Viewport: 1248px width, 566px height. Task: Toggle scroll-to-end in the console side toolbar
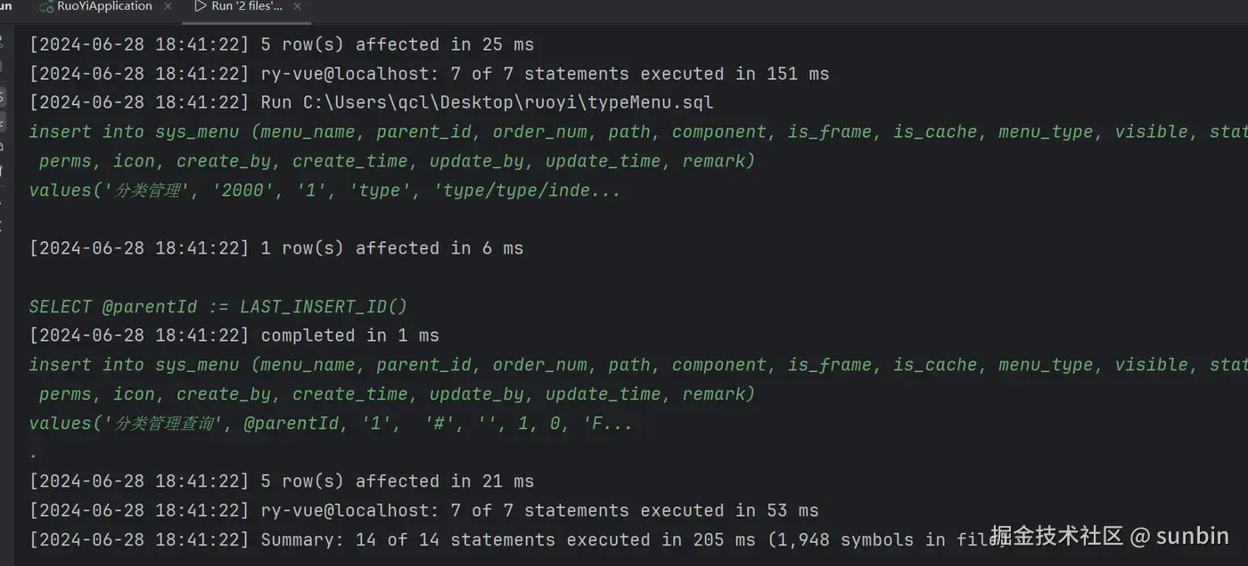3,124
